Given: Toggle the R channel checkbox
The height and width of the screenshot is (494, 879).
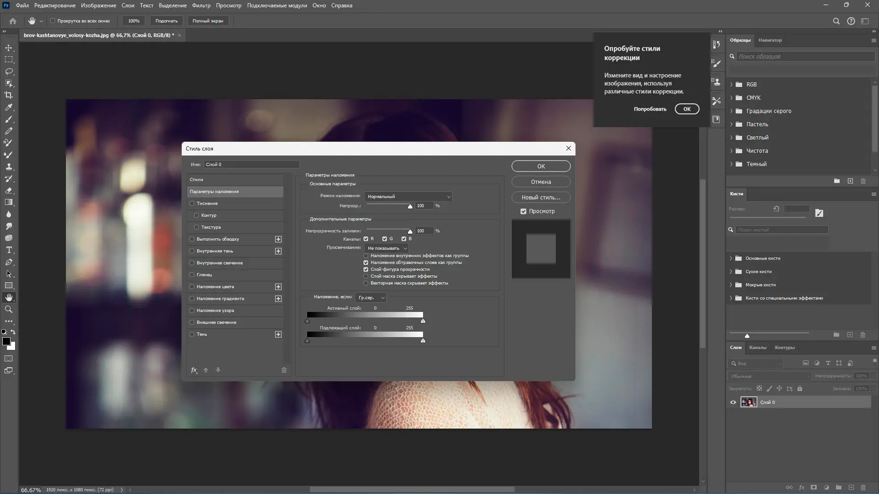Looking at the screenshot, I should coord(366,239).
